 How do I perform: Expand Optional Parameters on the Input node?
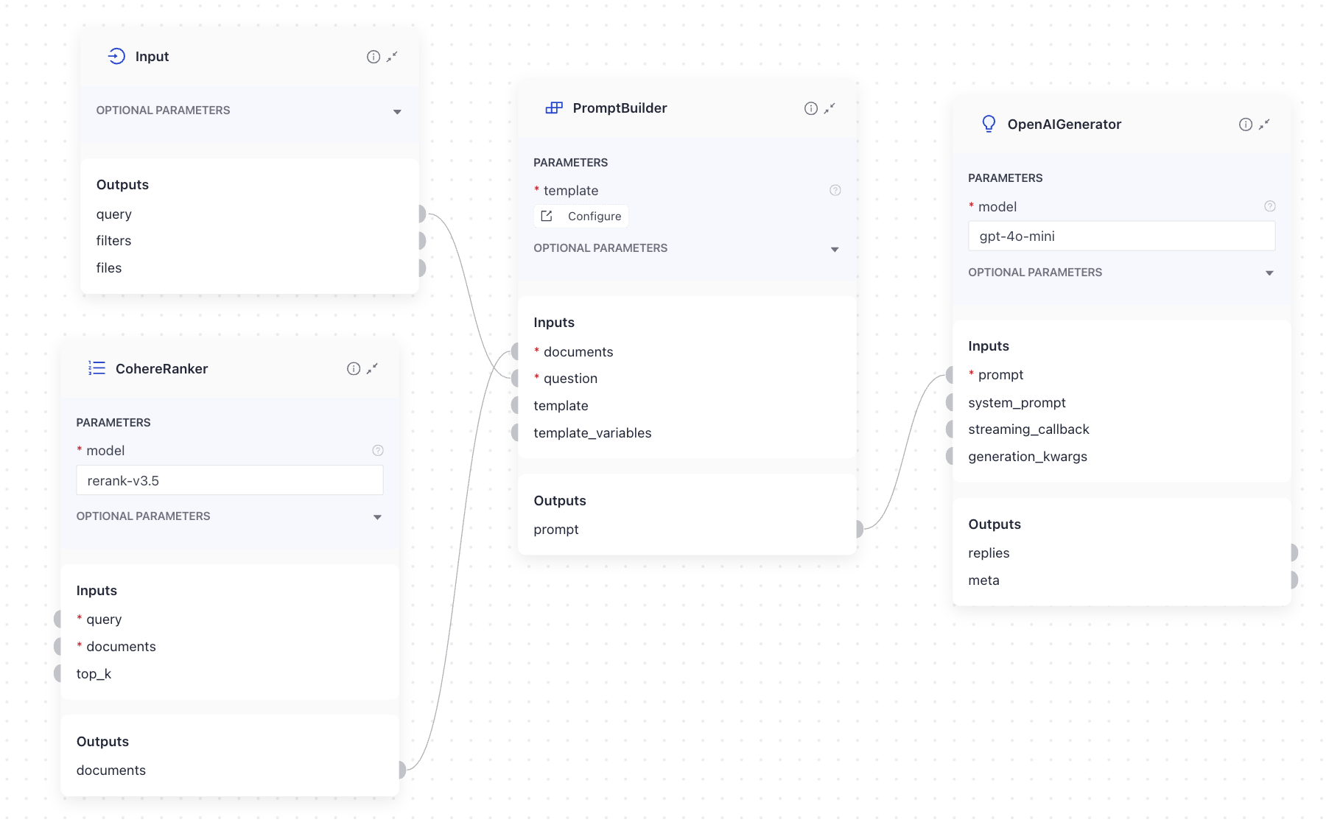pyautogui.click(x=398, y=111)
